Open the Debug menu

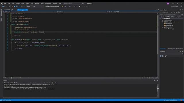pyautogui.click(x=28, y=3)
